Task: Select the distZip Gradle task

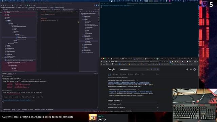Action: coord(88,41)
